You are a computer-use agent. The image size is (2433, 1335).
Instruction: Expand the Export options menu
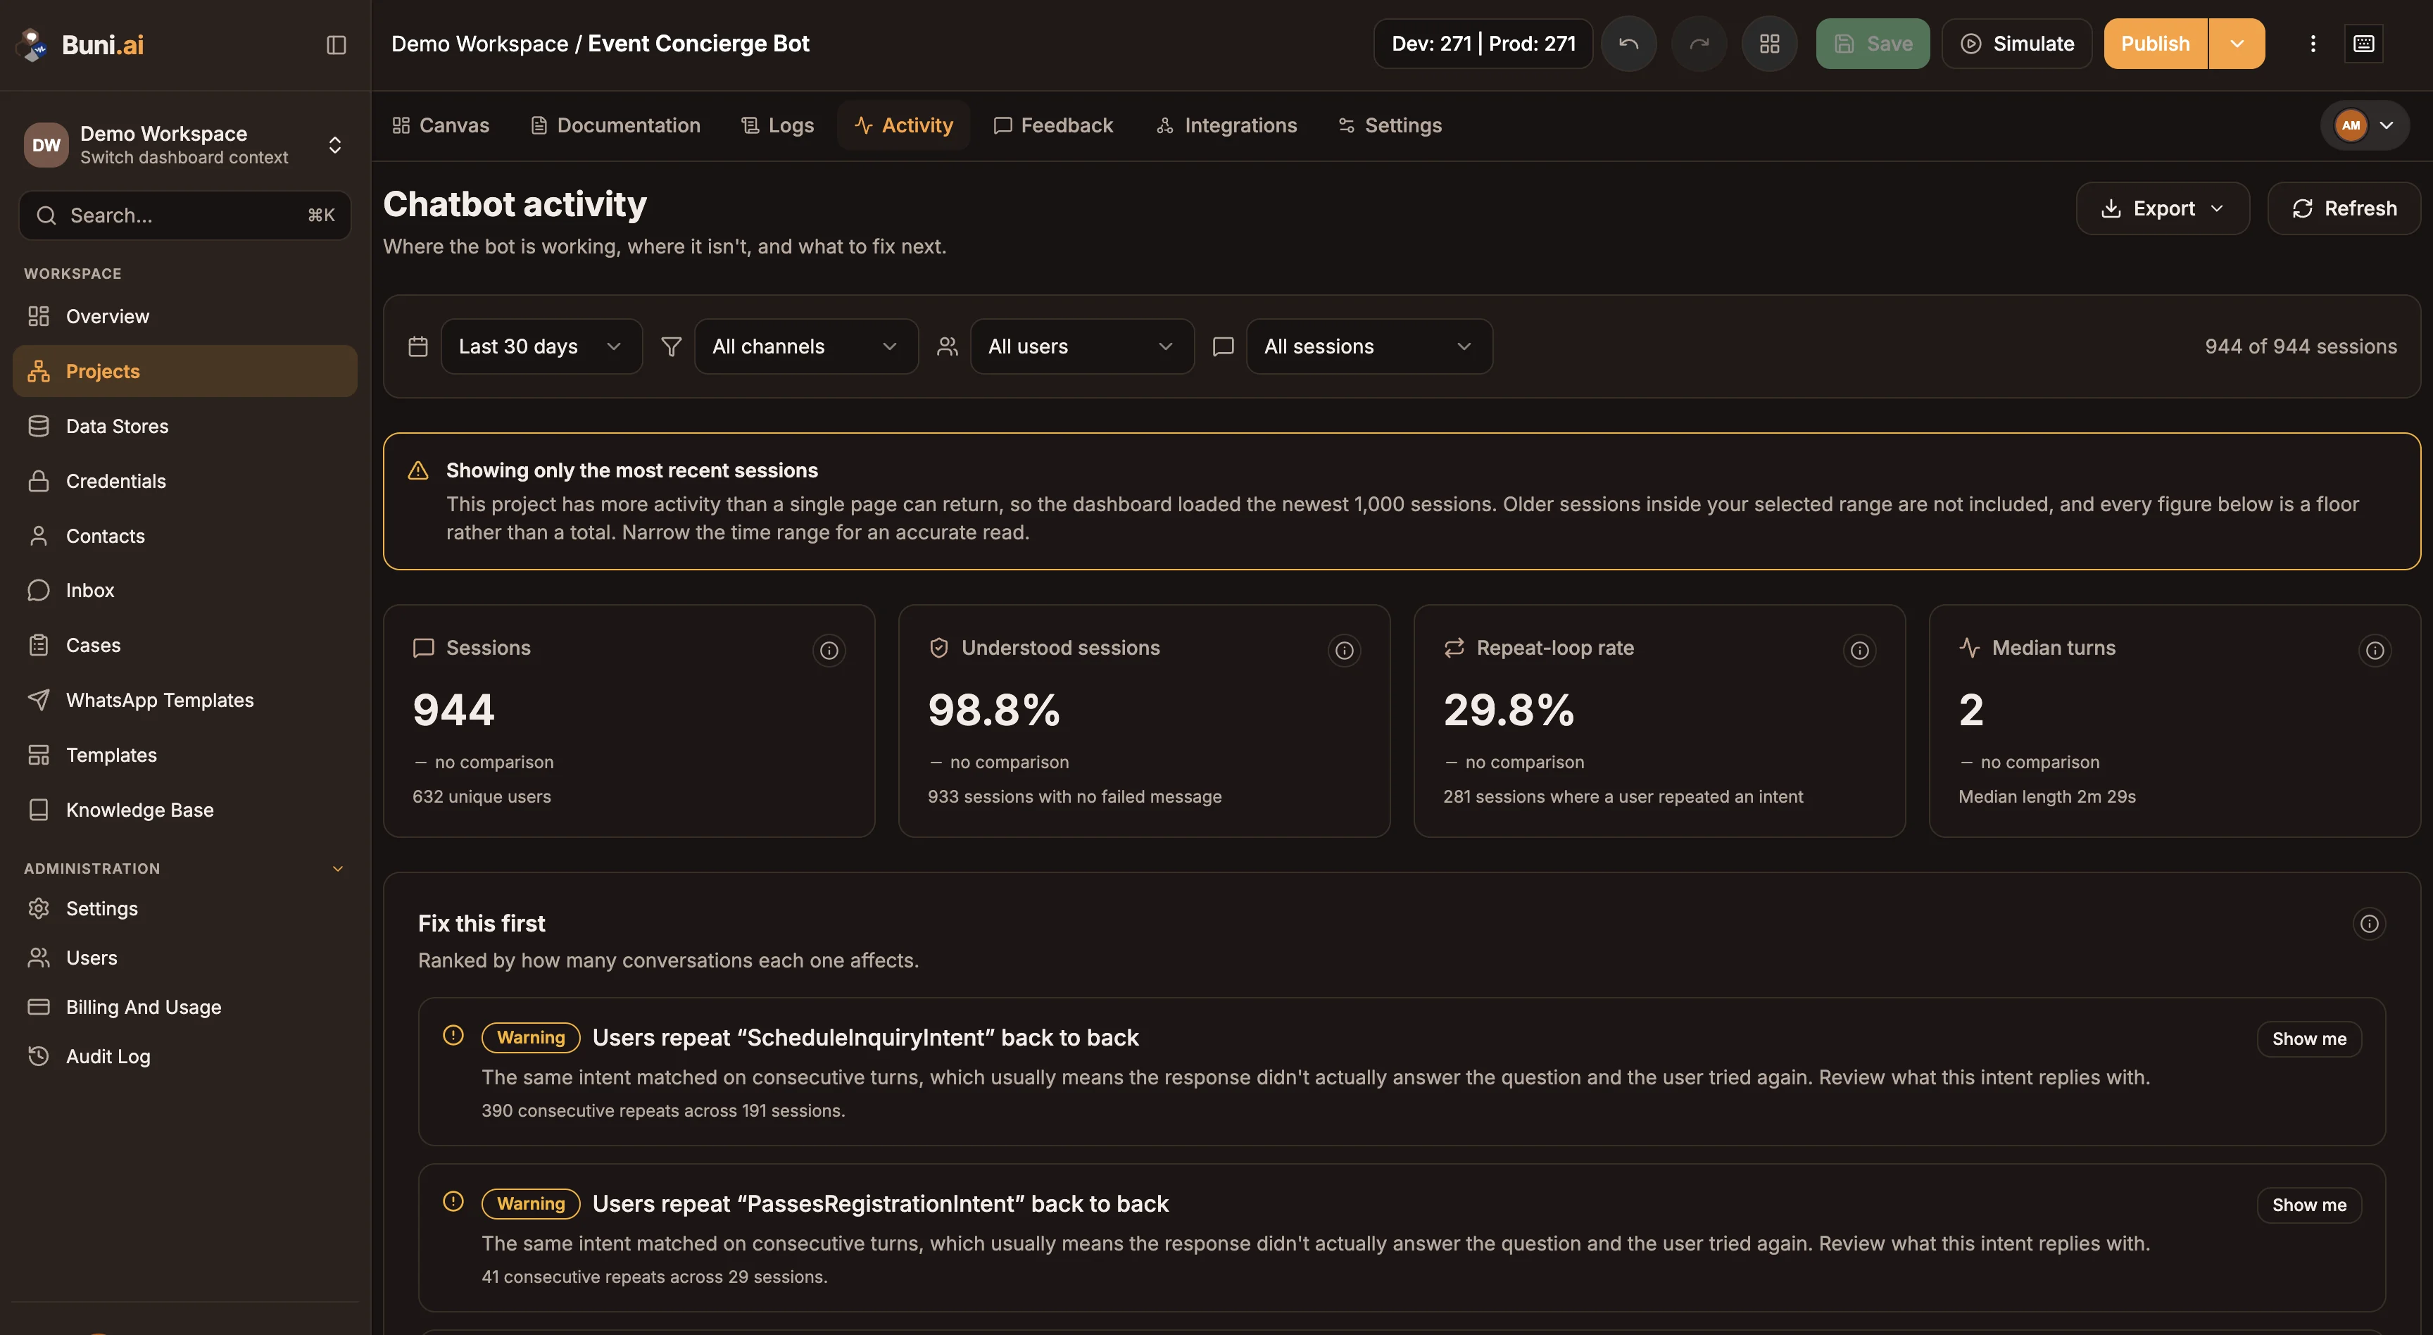(x=2163, y=209)
